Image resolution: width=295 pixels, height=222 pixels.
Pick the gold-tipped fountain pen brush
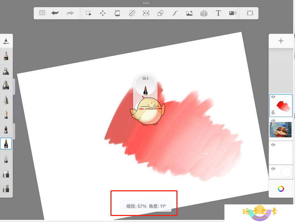[6, 115]
